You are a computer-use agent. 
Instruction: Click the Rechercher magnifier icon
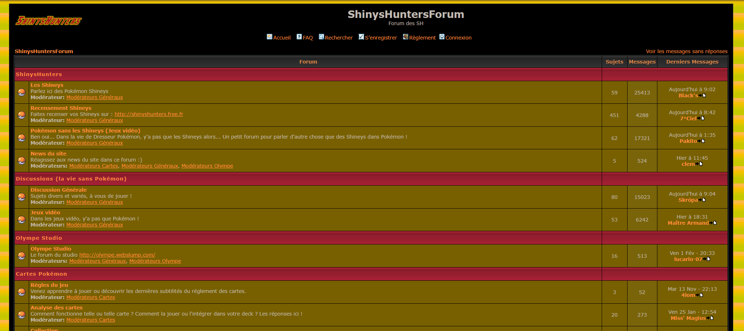pos(321,37)
